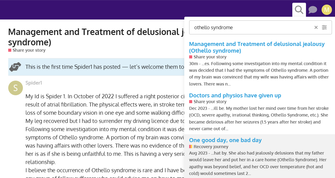Click Share your story tag under first result
The width and height of the screenshot is (335, 178).
[x=210, y=57]
